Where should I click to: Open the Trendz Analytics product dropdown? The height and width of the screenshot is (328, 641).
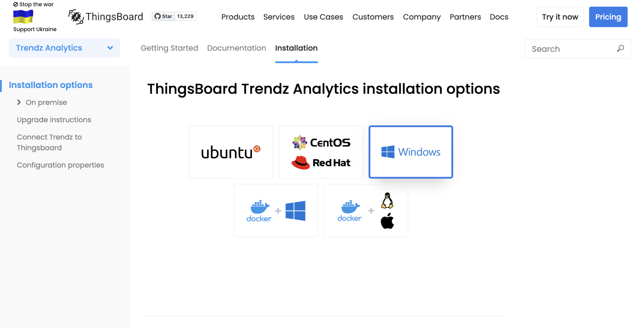click(x=64, y=48)
